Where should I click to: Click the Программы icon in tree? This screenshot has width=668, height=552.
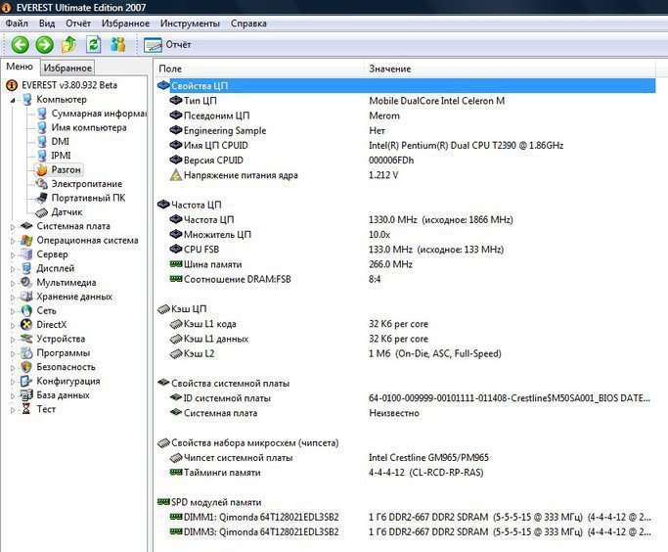point(26,352)
